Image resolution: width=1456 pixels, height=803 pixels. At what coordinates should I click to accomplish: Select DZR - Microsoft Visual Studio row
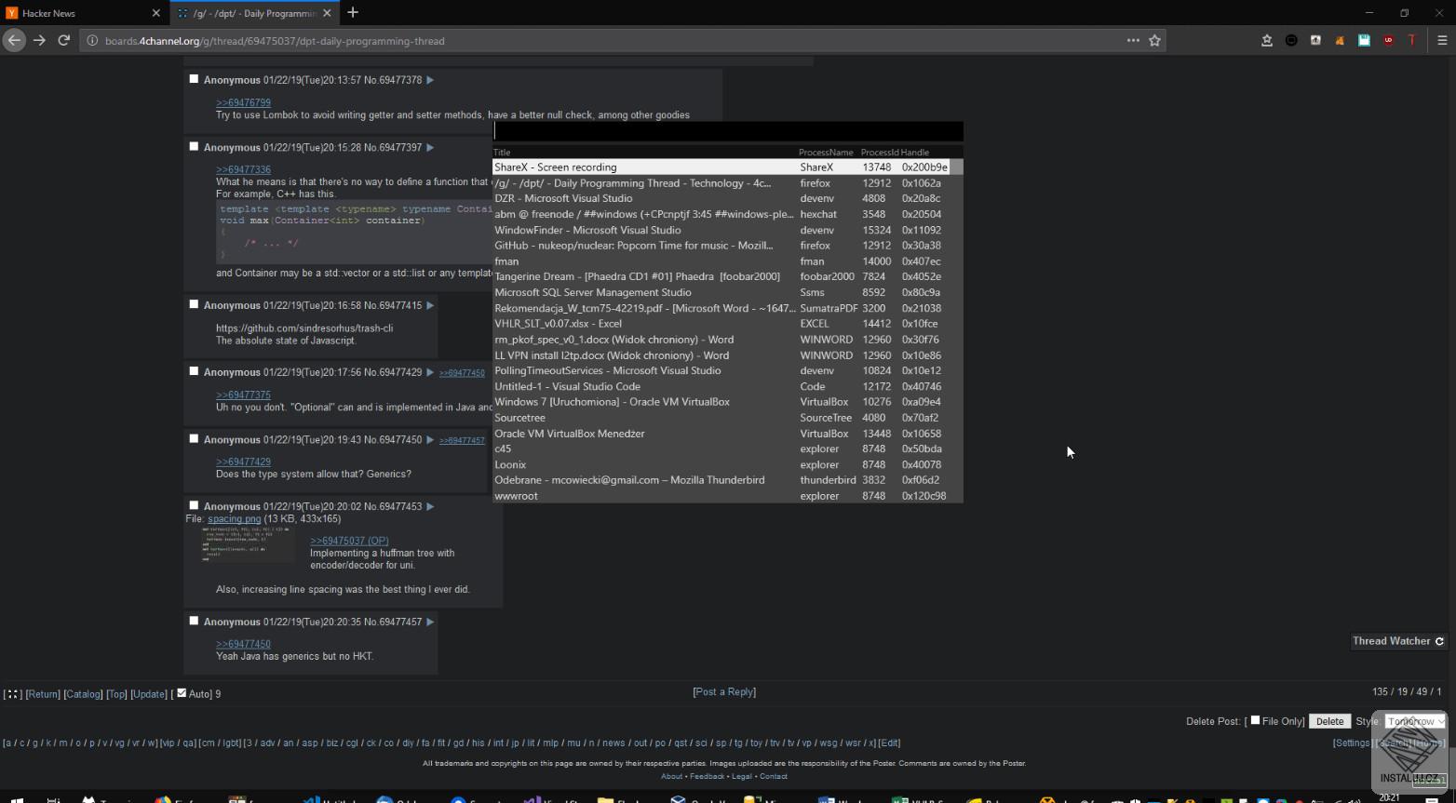point(727,198)
